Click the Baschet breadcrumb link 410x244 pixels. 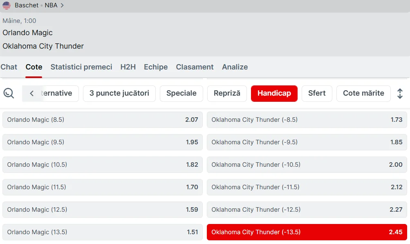pos(26,5)
